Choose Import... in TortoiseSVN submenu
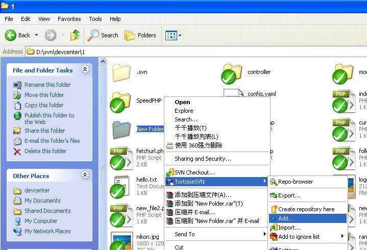The image size is (367, 250). tap(308, 228)
